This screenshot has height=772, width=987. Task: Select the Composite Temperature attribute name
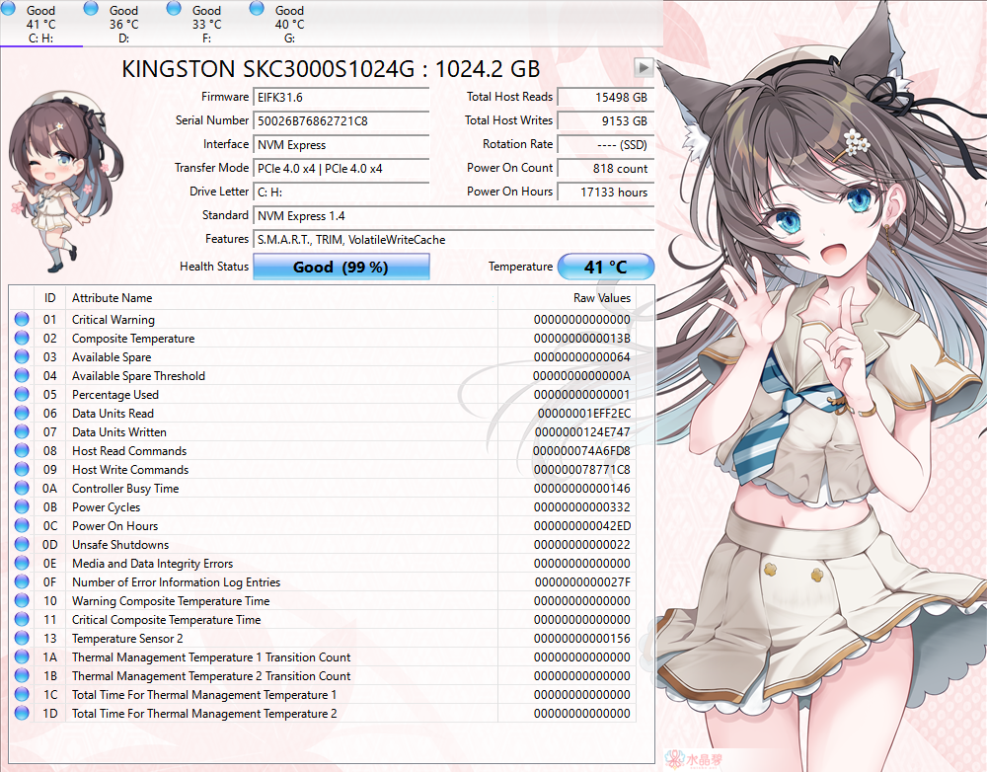(x=133, y=339)
